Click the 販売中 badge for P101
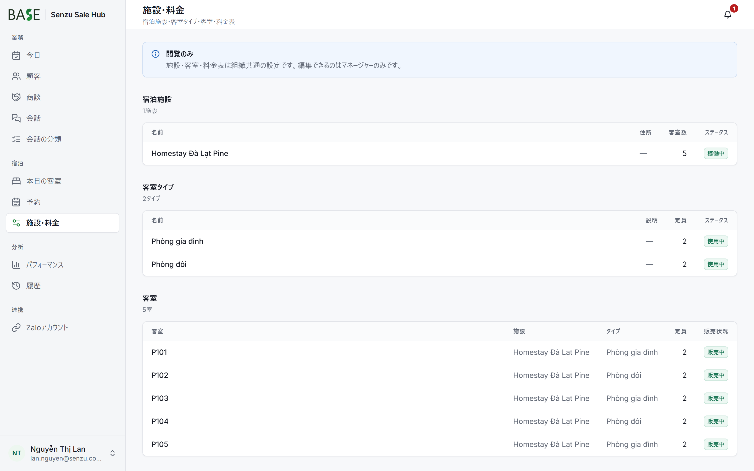754x471 pixels. pos(716,352)
